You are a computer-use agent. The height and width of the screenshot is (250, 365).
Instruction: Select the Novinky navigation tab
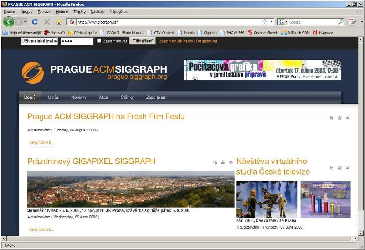(x=79, y=97)
